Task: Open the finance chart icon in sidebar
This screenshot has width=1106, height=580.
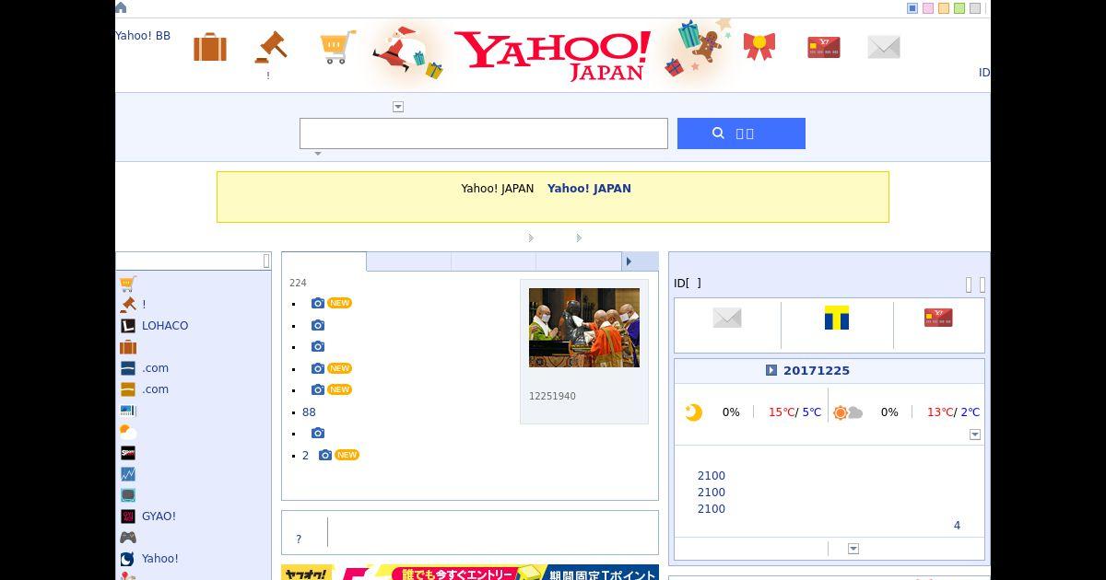Action: (x=128, y=474)
